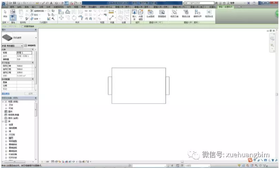Screen dimensions: 280x169
Task: Click the Aligned Dimension measure icon
Action: (x=111, y=12)
